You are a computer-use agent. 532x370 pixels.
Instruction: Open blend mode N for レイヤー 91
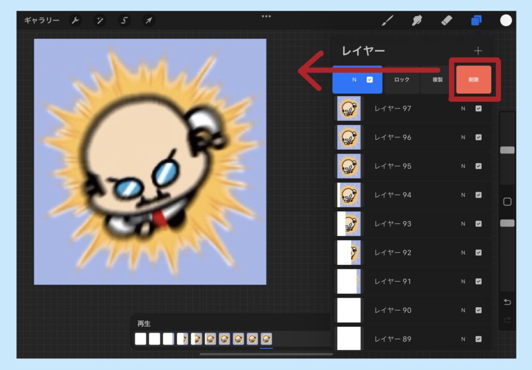click(x=463, y=282)
